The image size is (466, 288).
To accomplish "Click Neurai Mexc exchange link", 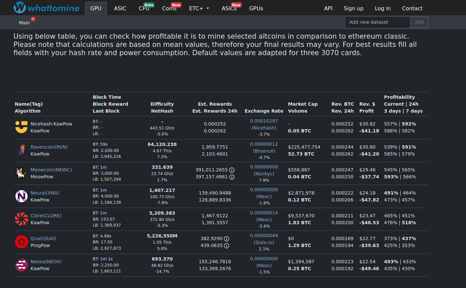I will tap(264, 193).
